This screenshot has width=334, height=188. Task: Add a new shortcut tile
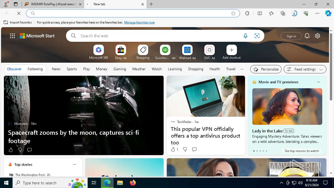pyautogui.click(x=231, y=52)
